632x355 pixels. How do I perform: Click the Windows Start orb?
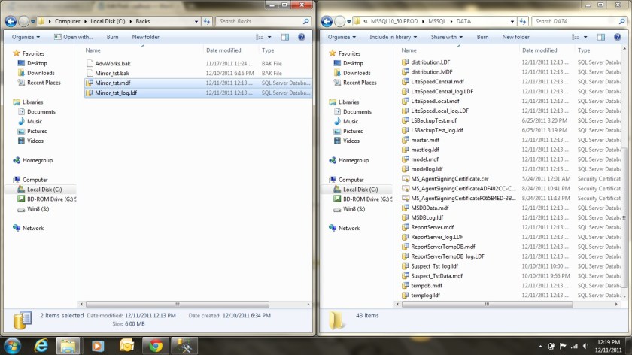pos(11,345)
